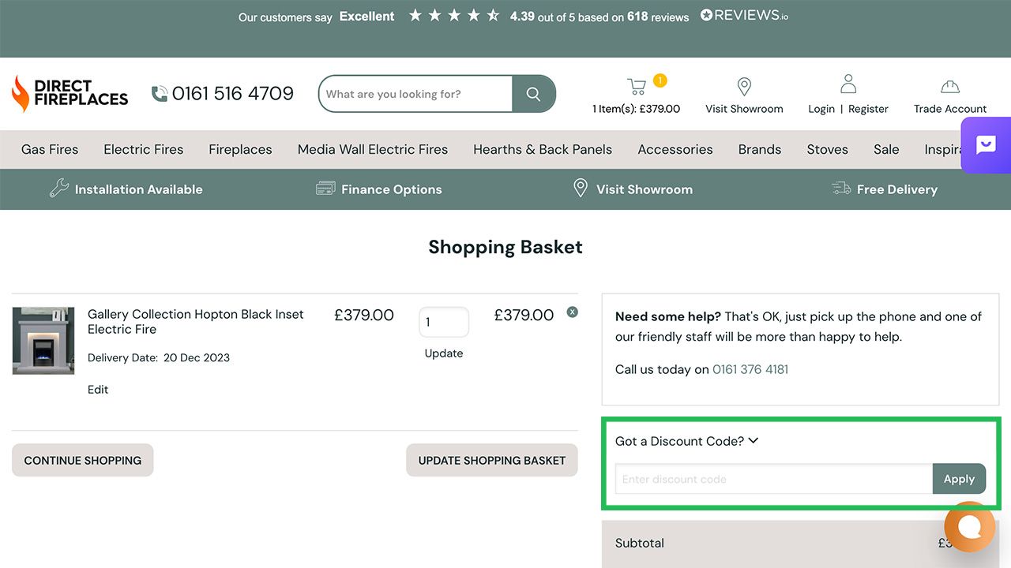Click the quantity input box

click(443, 322)
